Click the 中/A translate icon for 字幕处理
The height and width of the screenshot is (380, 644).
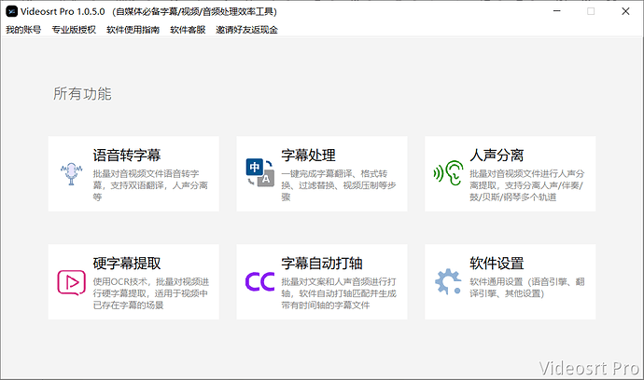260,172
